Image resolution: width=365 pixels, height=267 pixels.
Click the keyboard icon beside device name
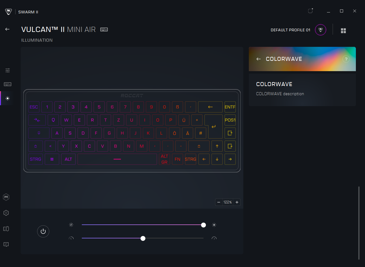click(104, 29)
